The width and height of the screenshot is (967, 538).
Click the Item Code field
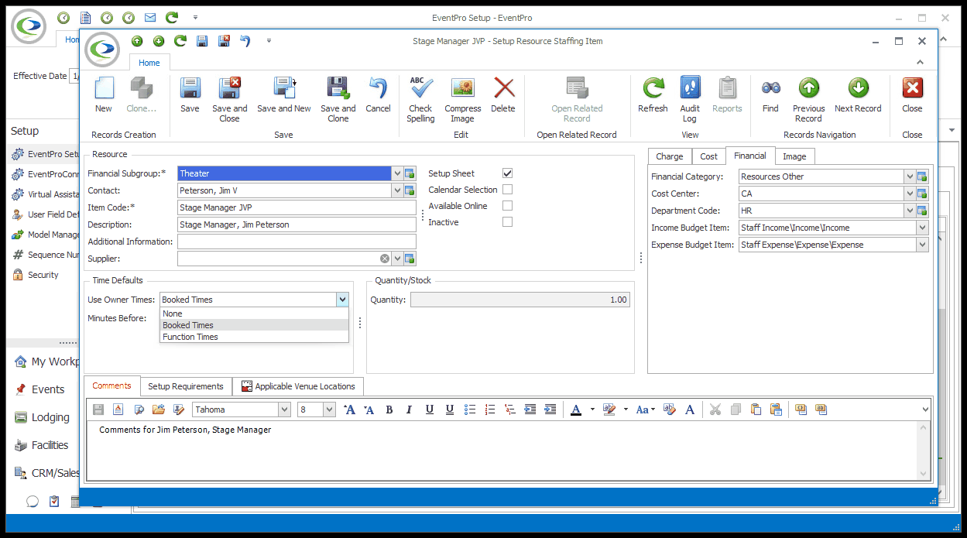pos(297,207)
